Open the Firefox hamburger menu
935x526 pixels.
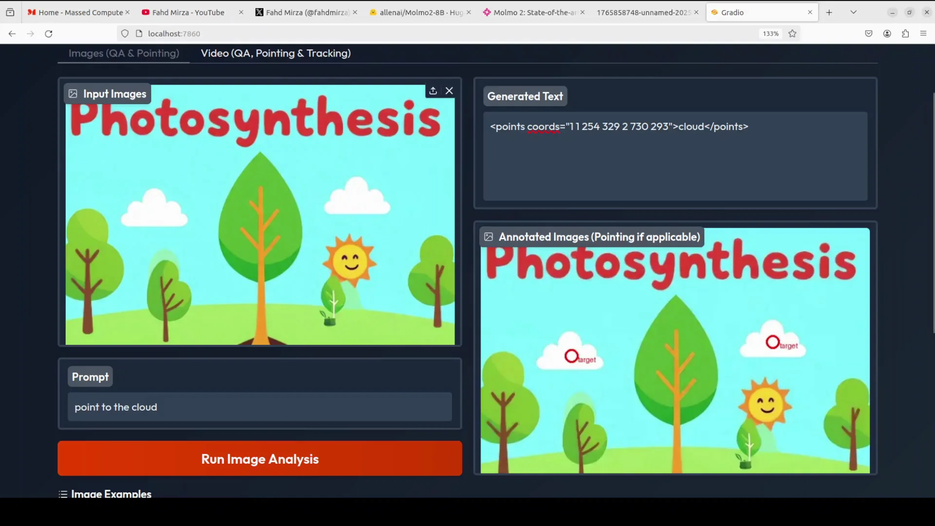tap(923, 34)
